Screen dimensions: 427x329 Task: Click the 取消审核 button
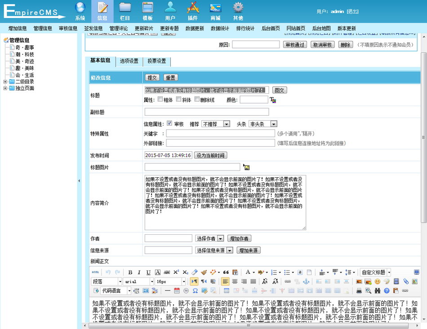click(322, 44)
